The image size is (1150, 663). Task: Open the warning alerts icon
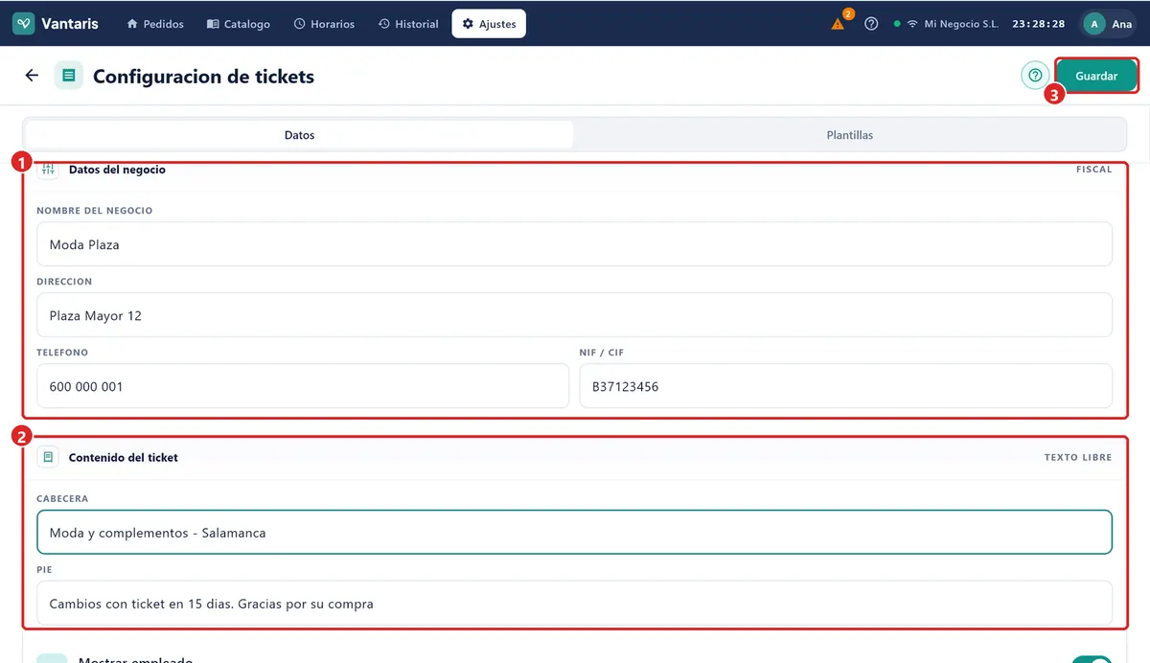click(x=839, y=24)
